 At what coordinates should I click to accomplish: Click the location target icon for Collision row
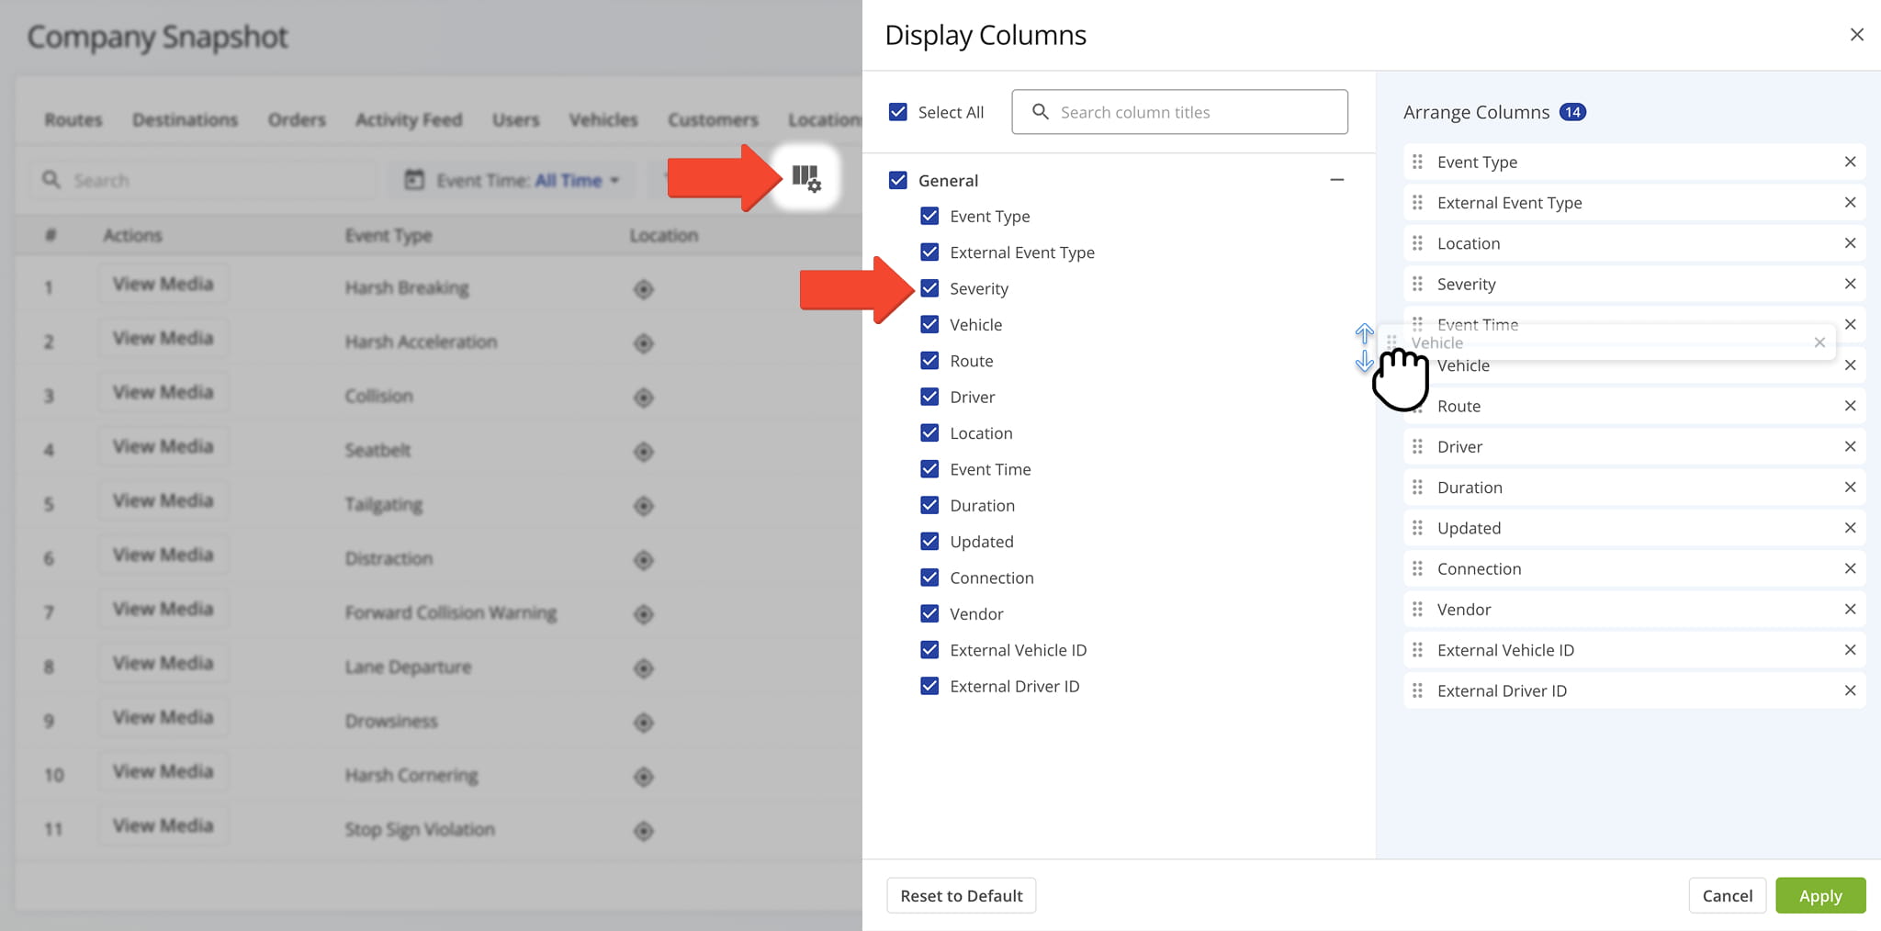tap(644, 398)
